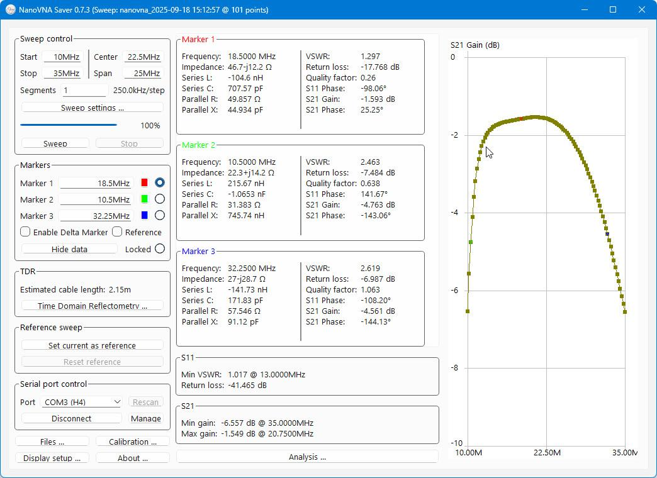Viewport: 657px width, 478px height.
Task: Tick the Reference checkbox
Action: click(x=117, y=231)
